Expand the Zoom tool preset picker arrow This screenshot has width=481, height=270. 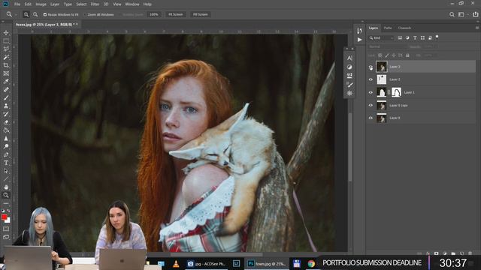[x=16, y=14]
